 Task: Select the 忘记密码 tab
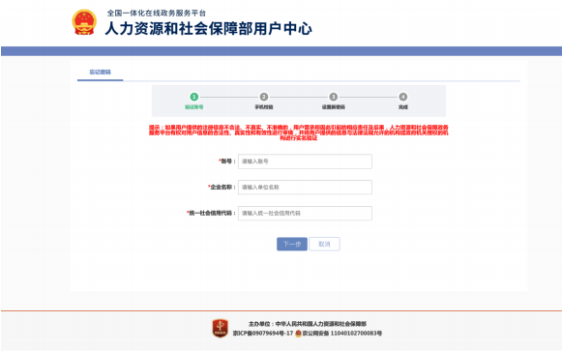tap(100, 72)
